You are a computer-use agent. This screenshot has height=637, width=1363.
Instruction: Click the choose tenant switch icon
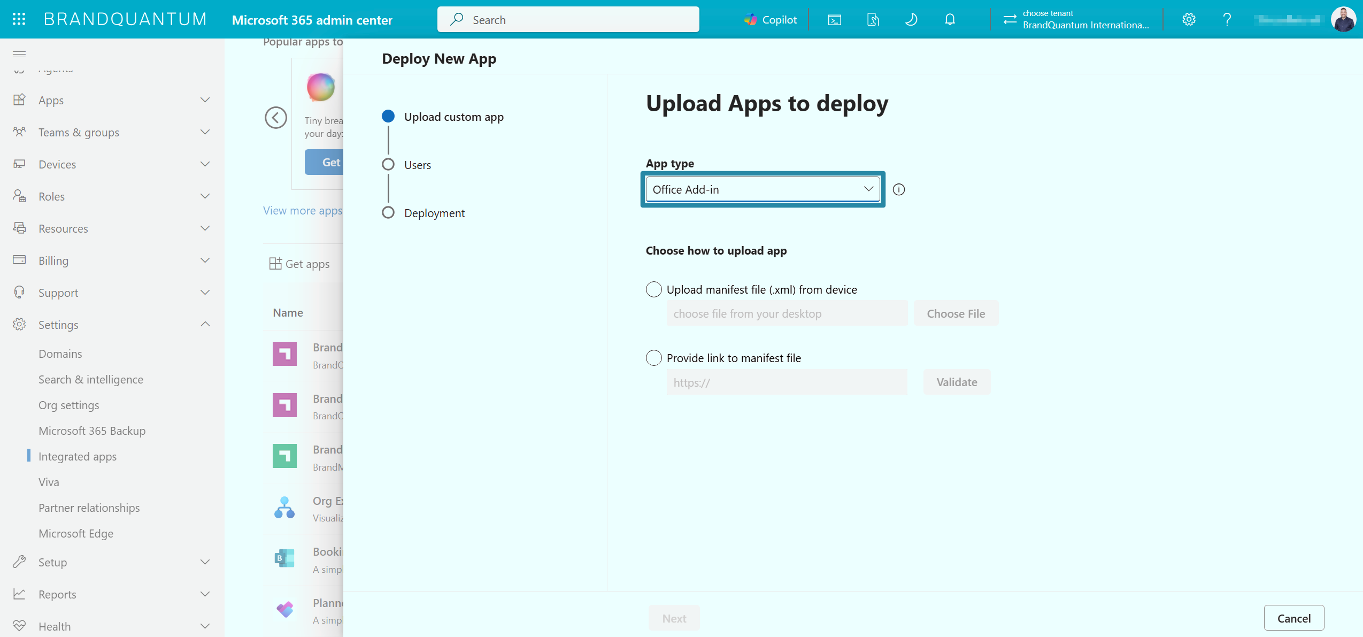[1010, 20]
